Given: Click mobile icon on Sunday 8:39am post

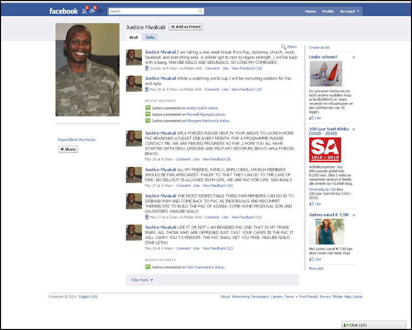Looking at the screenshot, I should 147,68.
